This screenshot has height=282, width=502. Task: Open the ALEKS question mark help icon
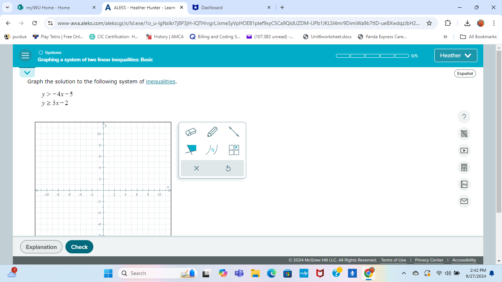[x=464, y=117]
